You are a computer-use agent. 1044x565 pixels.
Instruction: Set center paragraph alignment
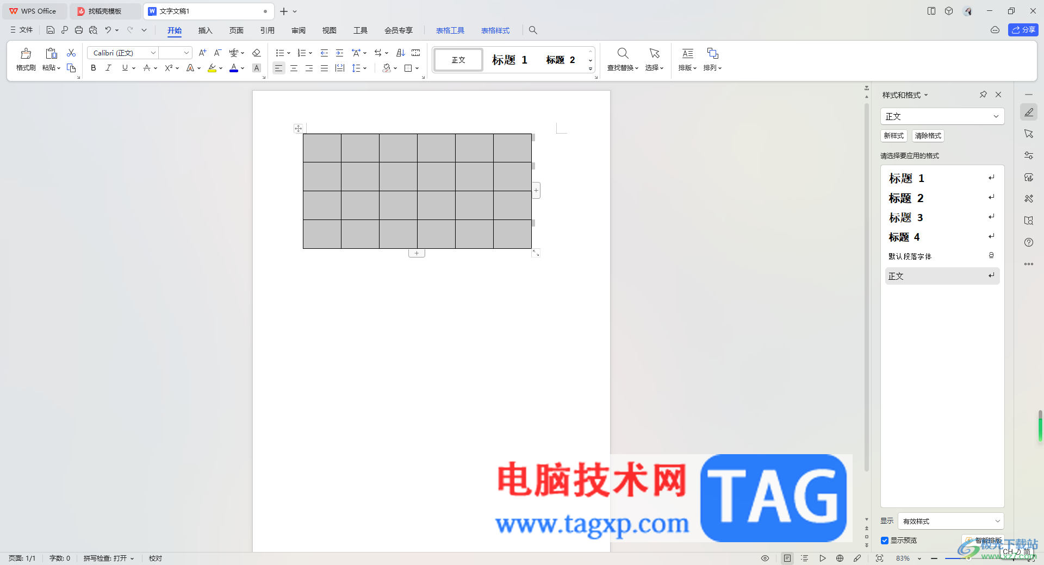(294, 68)
